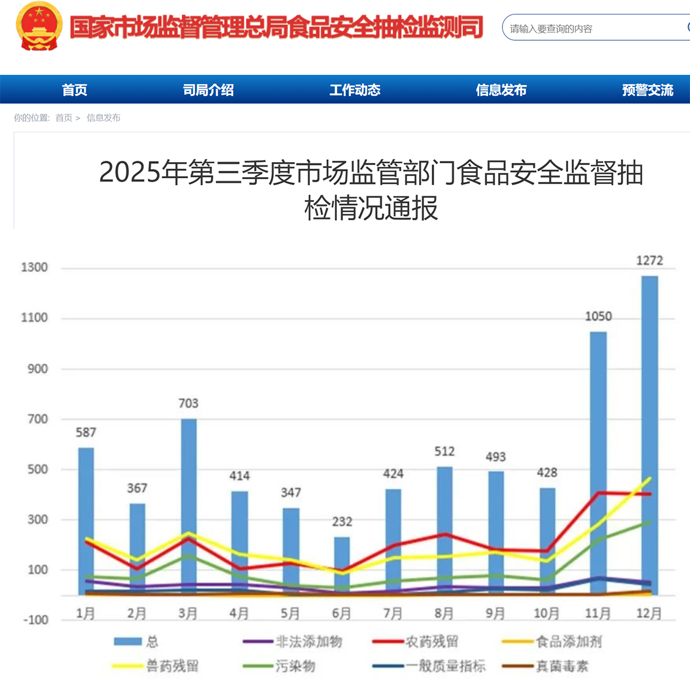Click the site title banner text
Image resolution: width=690 pixels, height=686 pixels.
pos(276,28)
